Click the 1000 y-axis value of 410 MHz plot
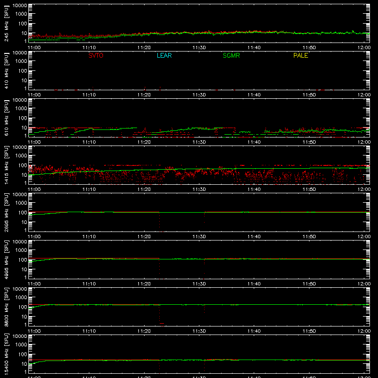This screenshot has width=378, height=378. 21,61
